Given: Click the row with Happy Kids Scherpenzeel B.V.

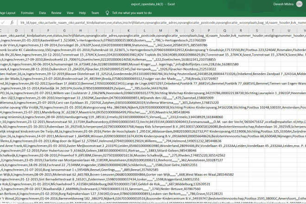Looking at the screenshot, I should [x=153, y=127].
